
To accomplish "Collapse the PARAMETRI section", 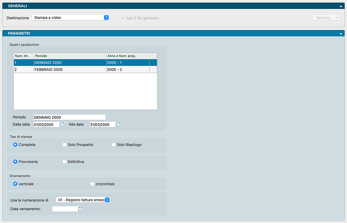I will [x=341, y=33].
